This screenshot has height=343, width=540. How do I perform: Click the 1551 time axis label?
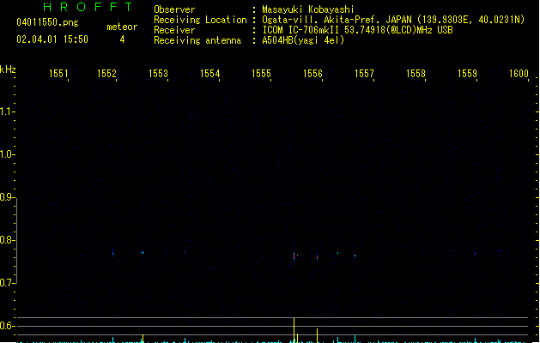click(x=58, y=74)
